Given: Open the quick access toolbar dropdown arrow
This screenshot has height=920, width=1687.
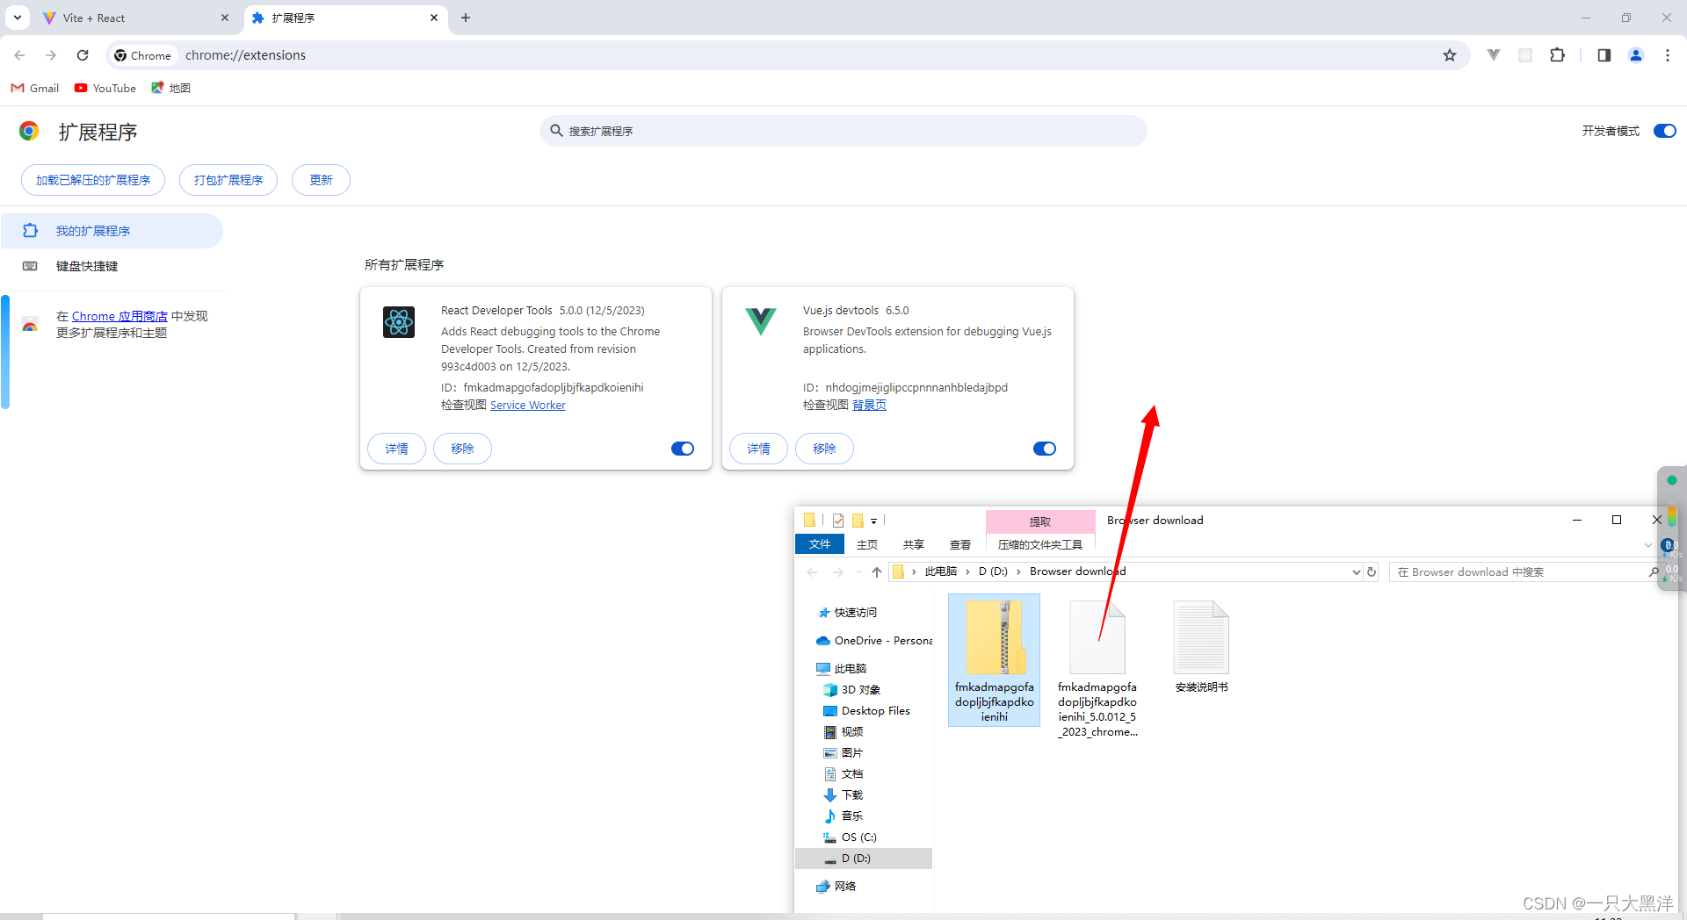Looking at the screenshot, I should click(873, 521).
